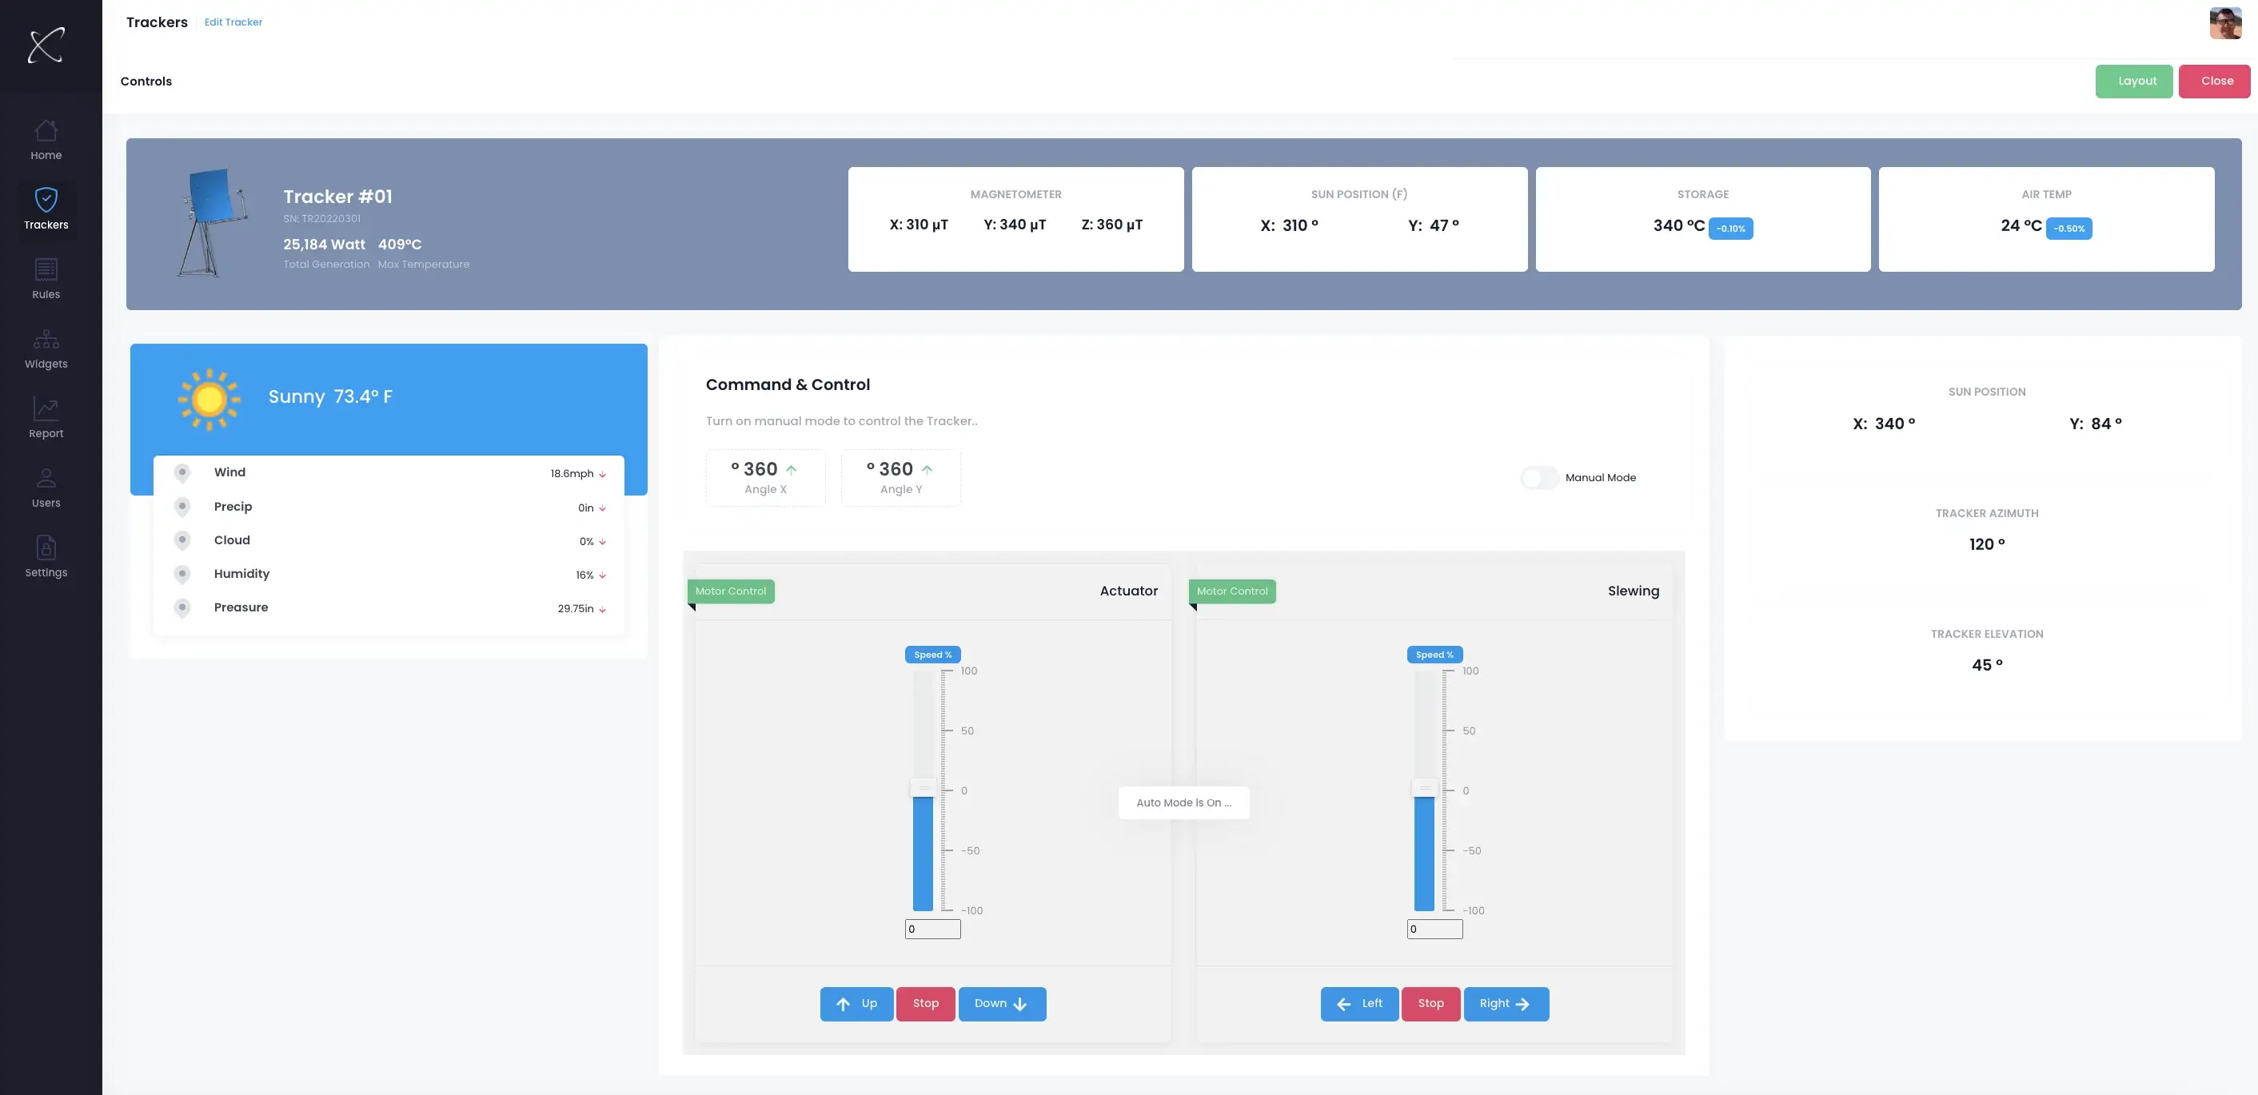Click the Actuator speed slider handle

923,788
